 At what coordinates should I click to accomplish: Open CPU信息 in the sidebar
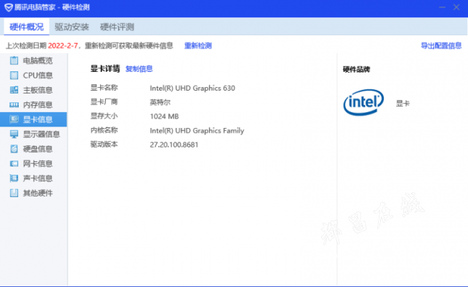[x=33, y=76]
